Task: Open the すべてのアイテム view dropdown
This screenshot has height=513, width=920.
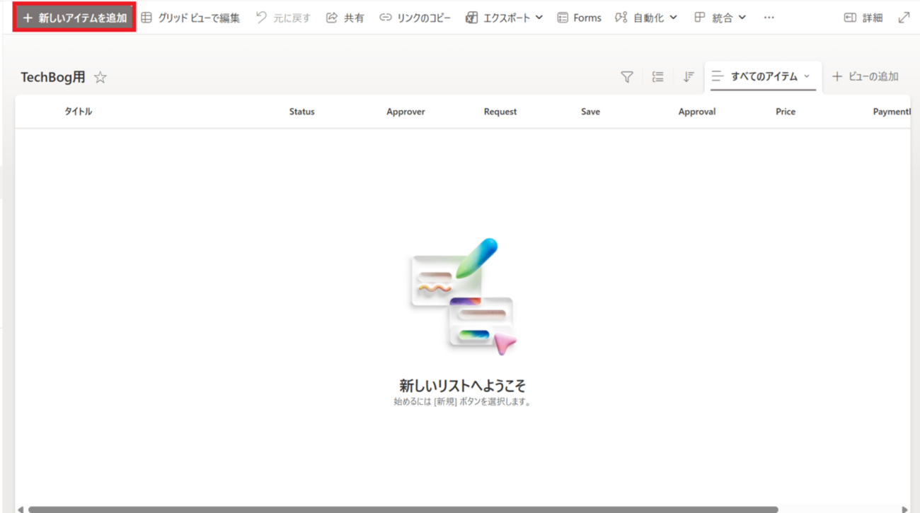Action: coord(763,76)
